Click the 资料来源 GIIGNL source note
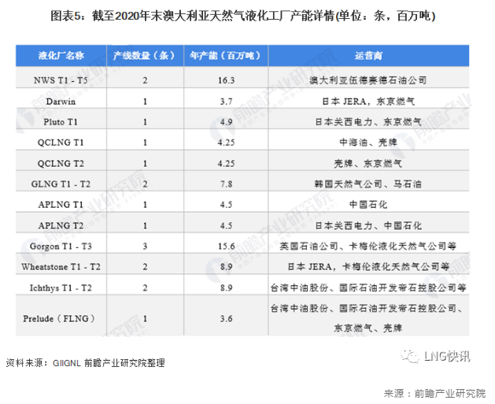This screenshot has height=404, width=495. [85, 363]
